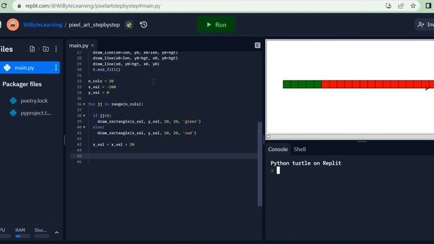434x244 pixels.
Task: Create a new file with add-file icon
Action: (32, 49)
